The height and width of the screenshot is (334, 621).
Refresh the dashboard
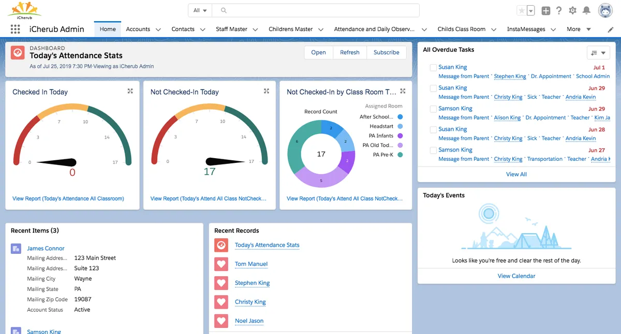[350, 53]
